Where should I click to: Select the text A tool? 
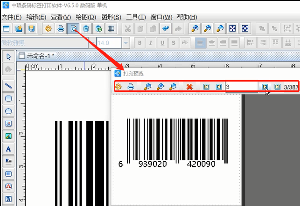(x=8, y=149)
